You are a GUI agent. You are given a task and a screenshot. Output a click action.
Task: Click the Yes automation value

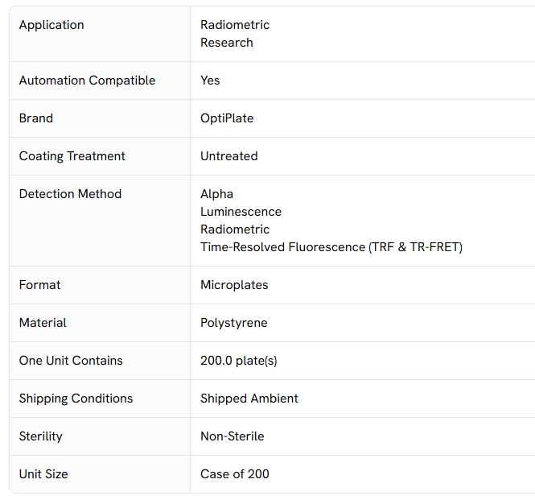pyautogui.click(x=210, y=81)
